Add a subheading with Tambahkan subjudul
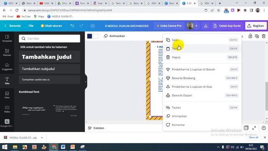268x151 pixels. [49, 69]
